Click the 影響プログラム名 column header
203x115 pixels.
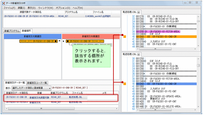(x=59, y=93)
